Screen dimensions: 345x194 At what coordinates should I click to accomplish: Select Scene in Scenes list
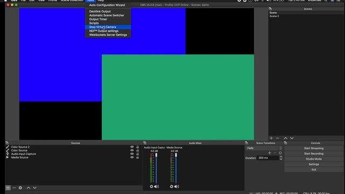pos(306,13)
